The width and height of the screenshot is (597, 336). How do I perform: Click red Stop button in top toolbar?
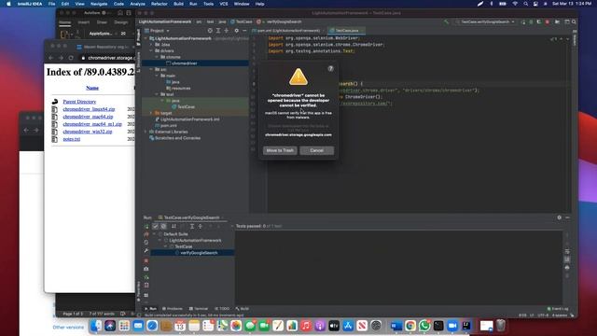pyautogui.click(x=548, y=22)
